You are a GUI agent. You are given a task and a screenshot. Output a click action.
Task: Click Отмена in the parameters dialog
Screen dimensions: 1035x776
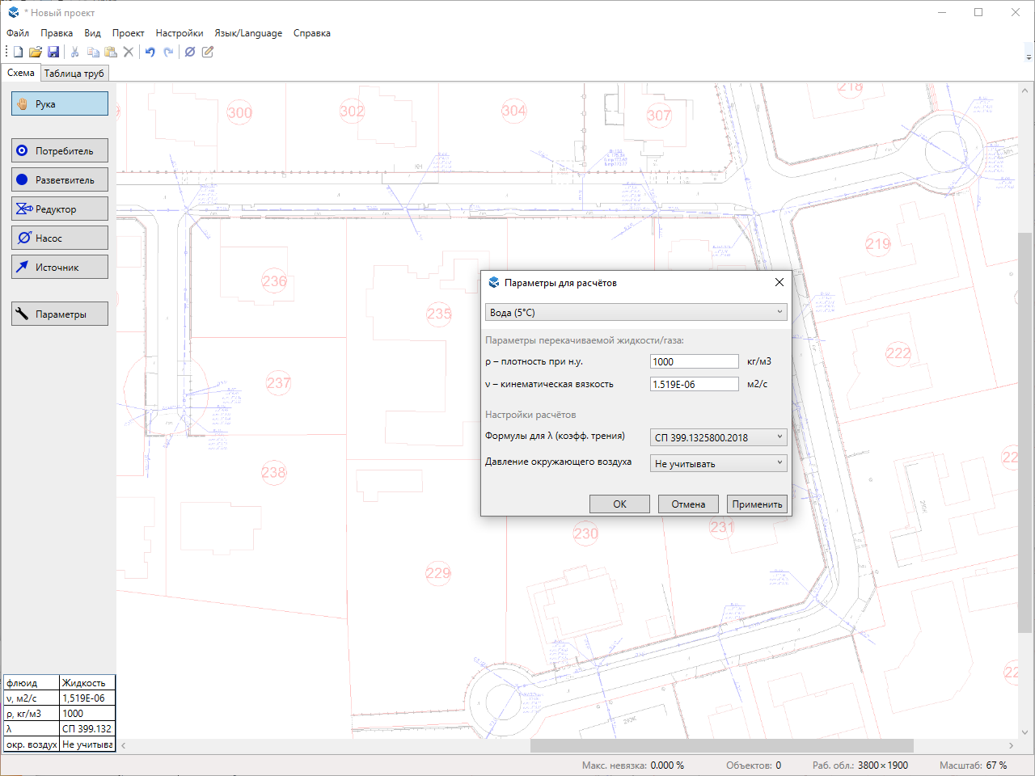coord(688,504)
